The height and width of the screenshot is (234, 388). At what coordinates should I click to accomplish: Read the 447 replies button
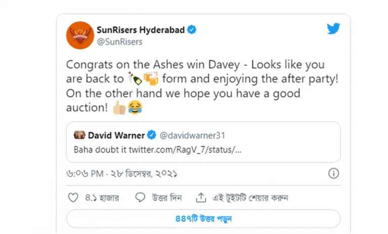(x=203, y=219)
